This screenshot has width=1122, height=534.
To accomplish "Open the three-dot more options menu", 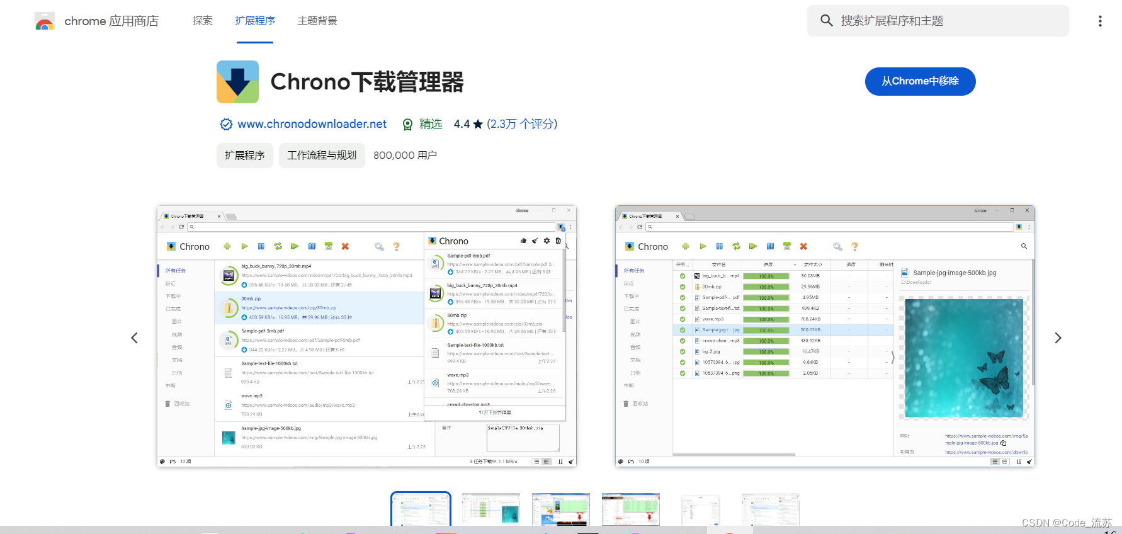I will point(1100,21).
